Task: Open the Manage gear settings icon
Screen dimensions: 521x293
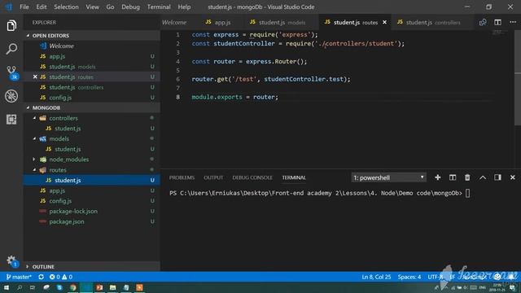Action: tap(12, 260)
